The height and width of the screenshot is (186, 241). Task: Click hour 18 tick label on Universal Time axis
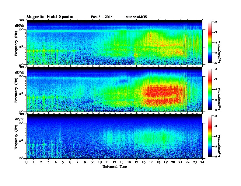click(158, 162)
